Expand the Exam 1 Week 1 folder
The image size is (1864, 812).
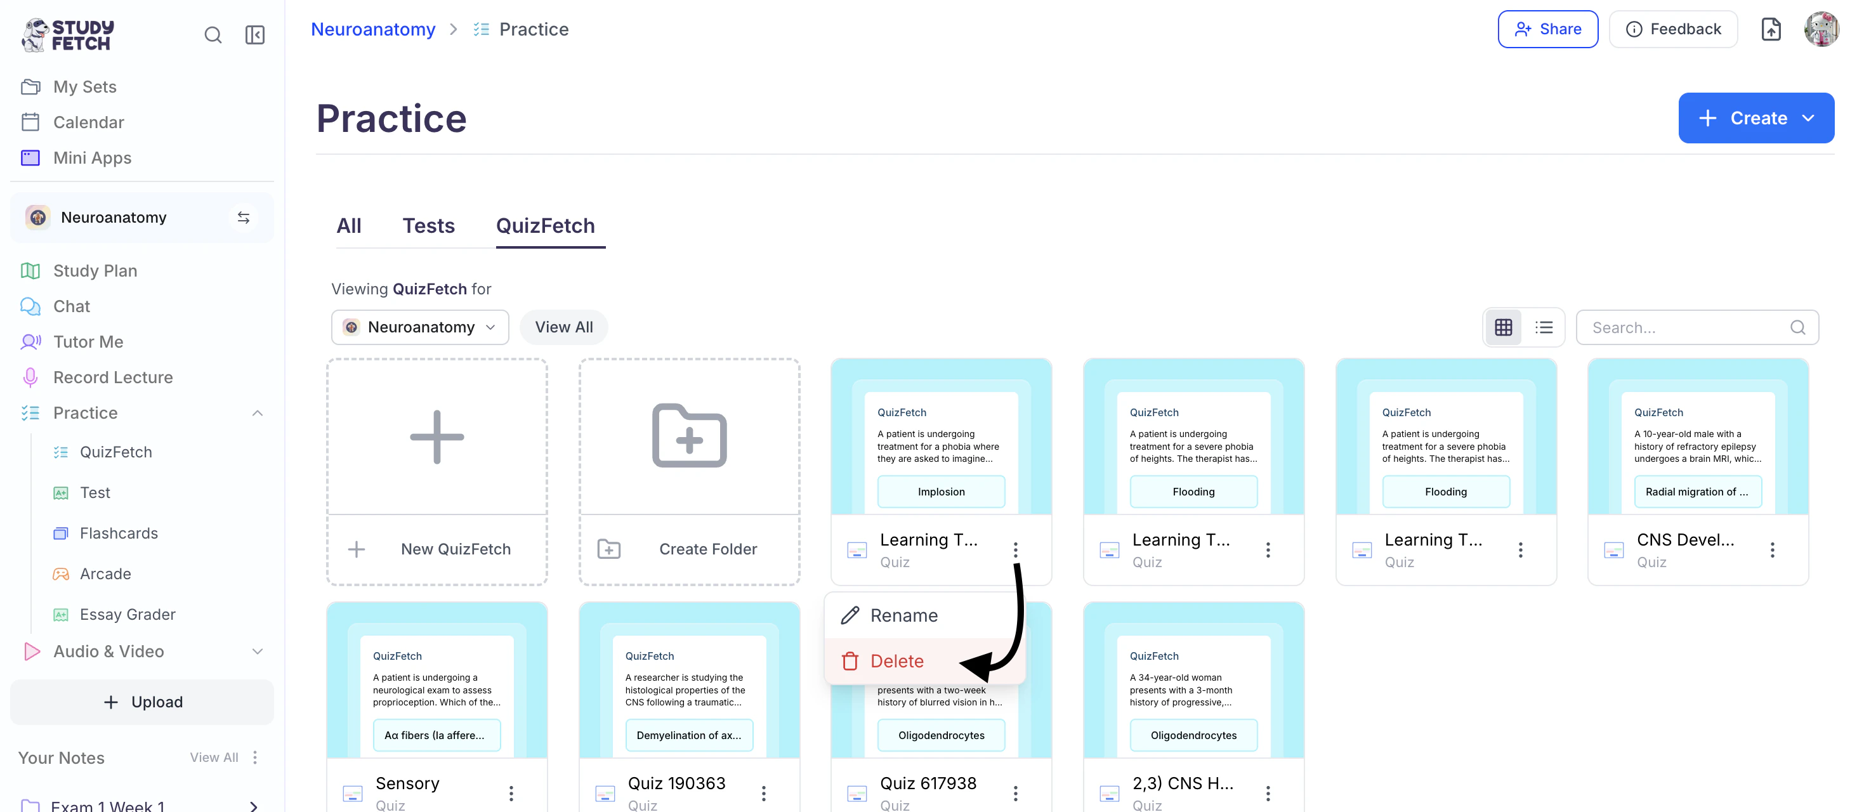[x=253, y=806]
